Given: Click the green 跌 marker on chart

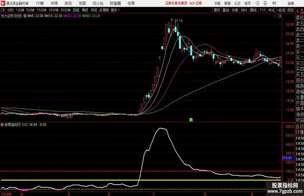Looking at the screenshot, I should [191, 120].
